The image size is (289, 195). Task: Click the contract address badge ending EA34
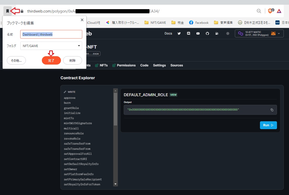point(93,54)
